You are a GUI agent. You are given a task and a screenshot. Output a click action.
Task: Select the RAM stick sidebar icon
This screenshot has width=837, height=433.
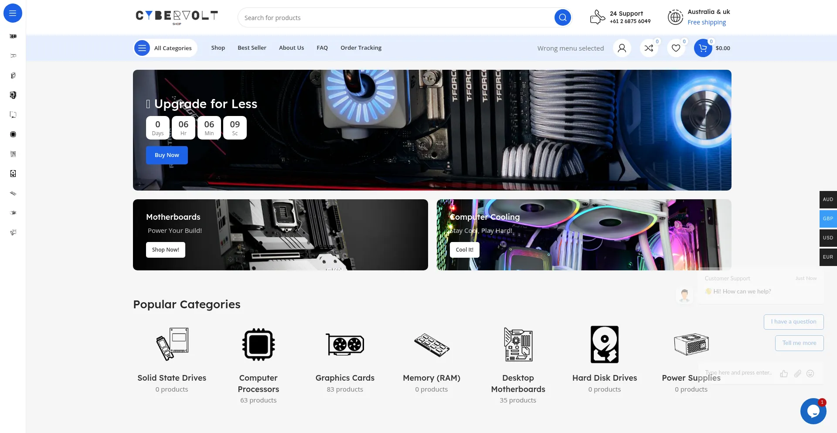(13, 193)
